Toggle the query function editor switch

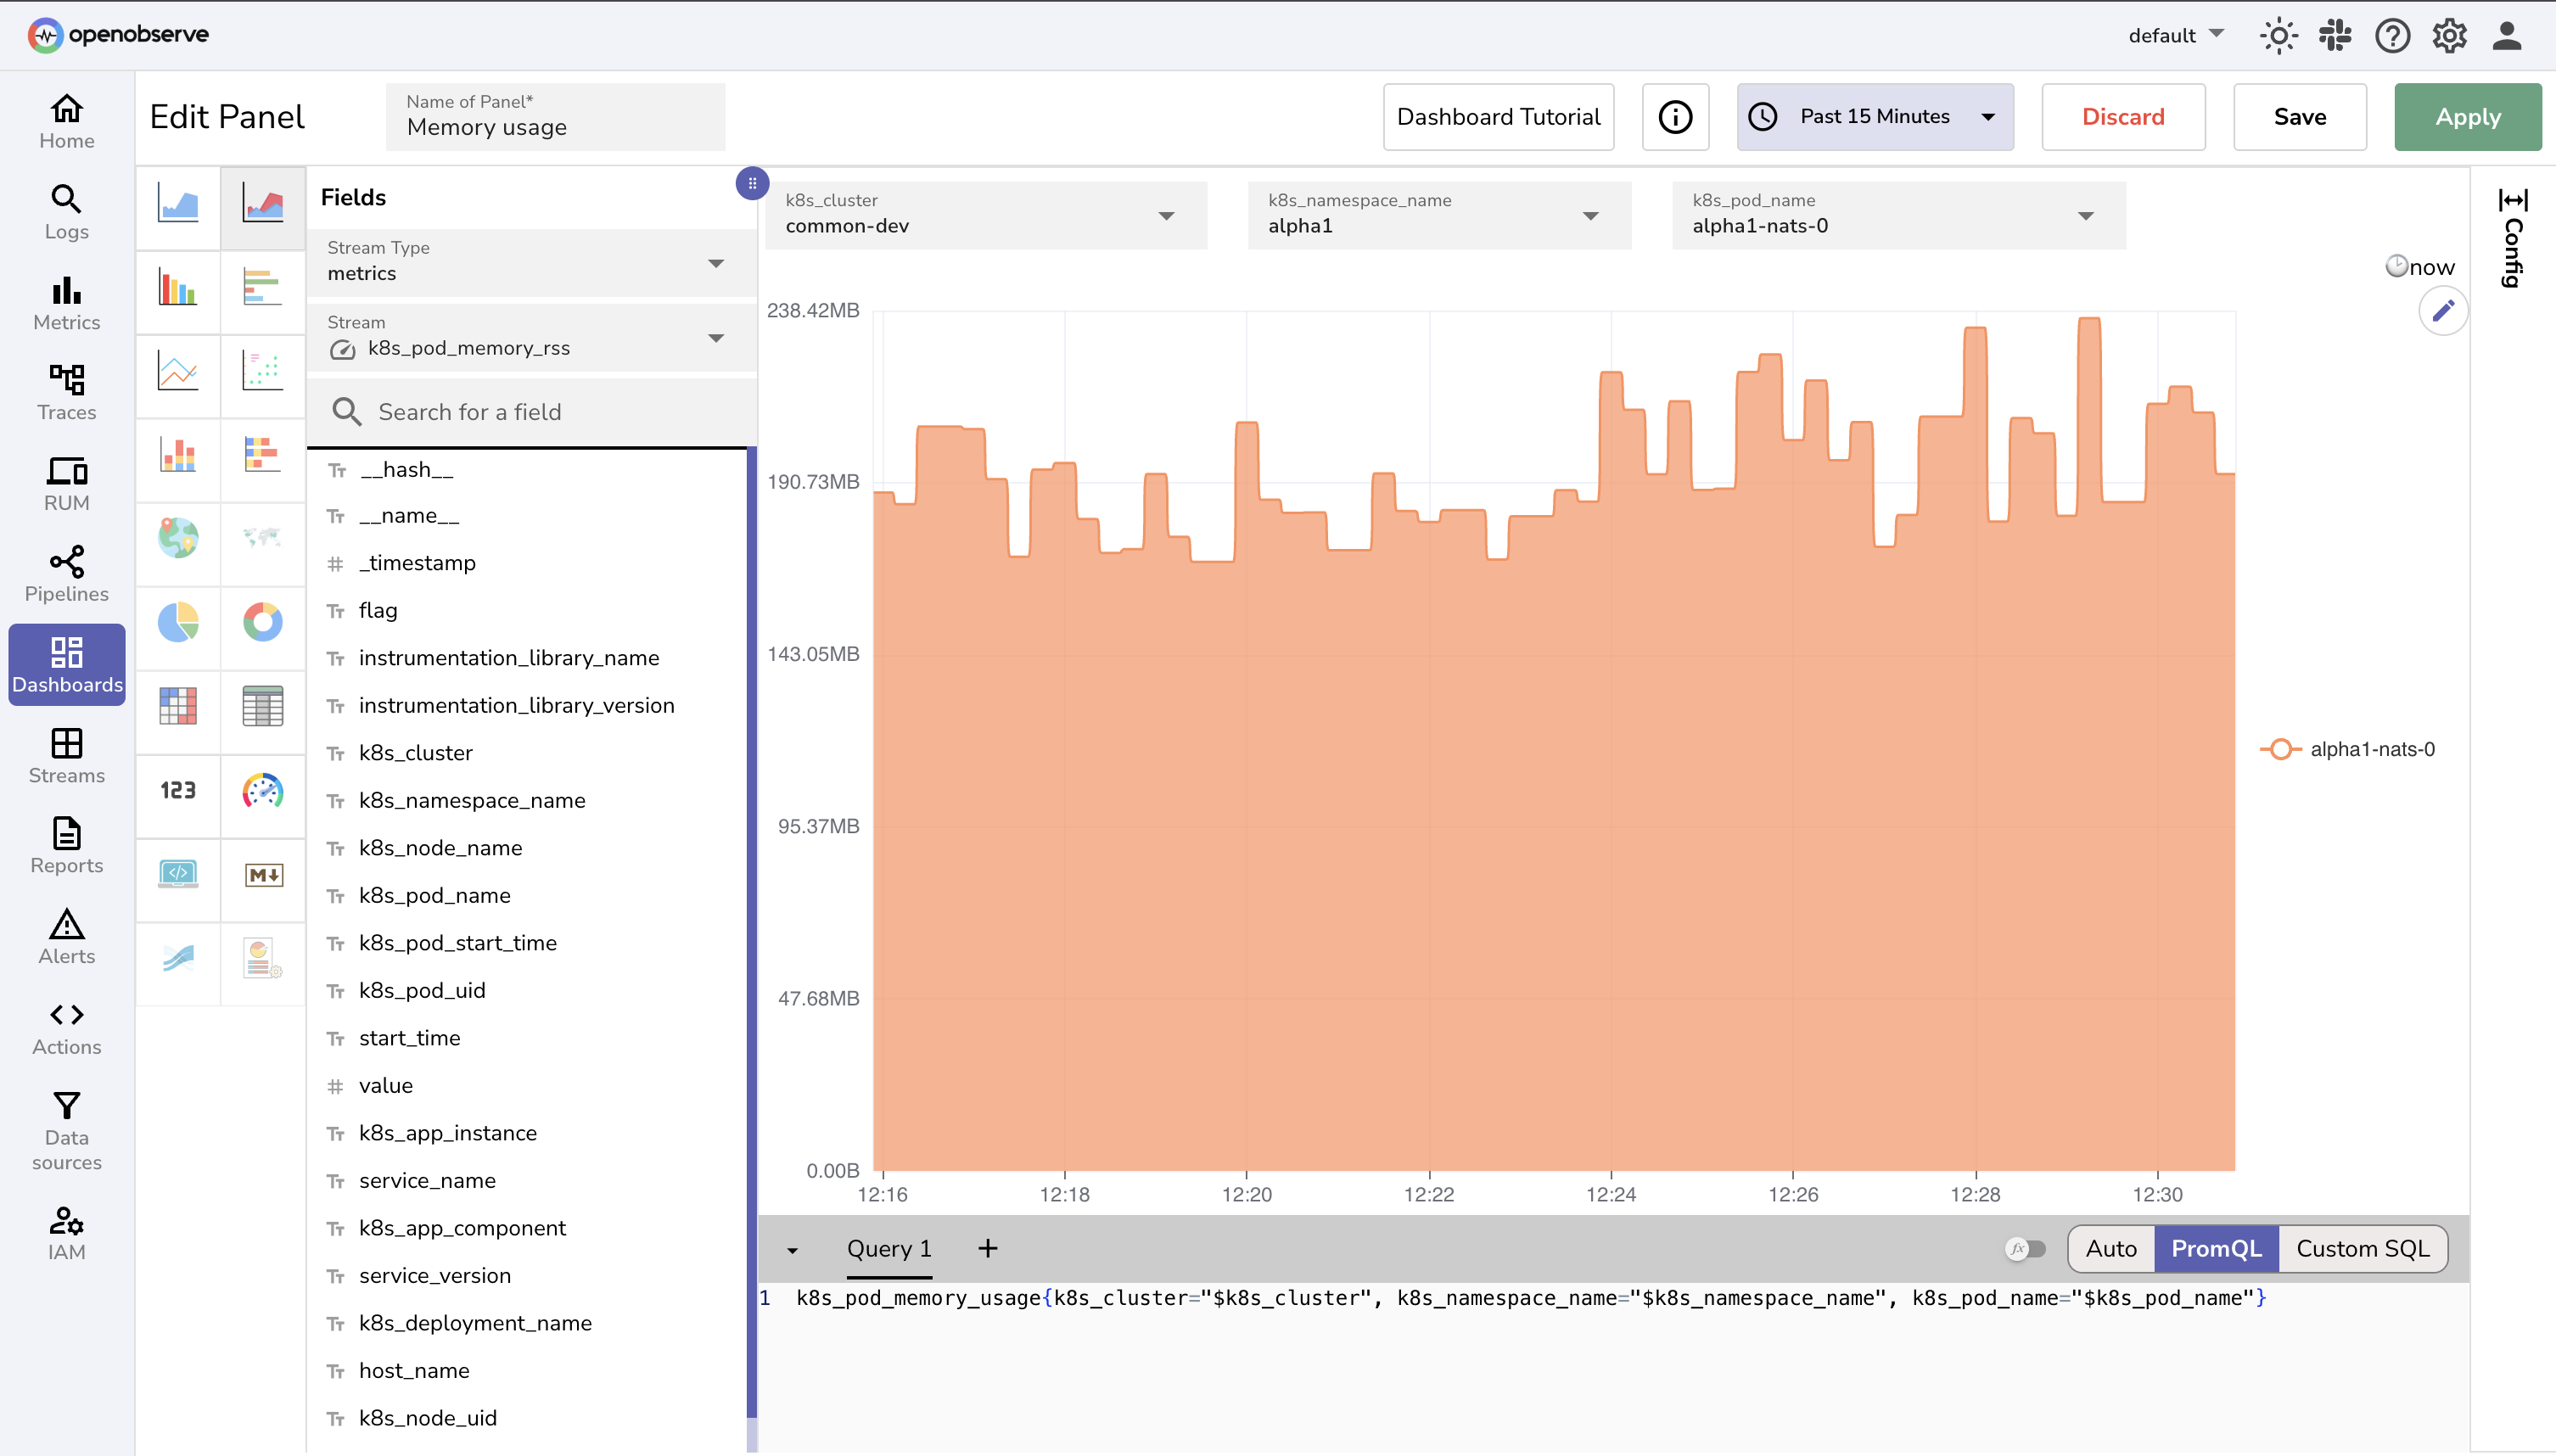coord(2028,1248)
